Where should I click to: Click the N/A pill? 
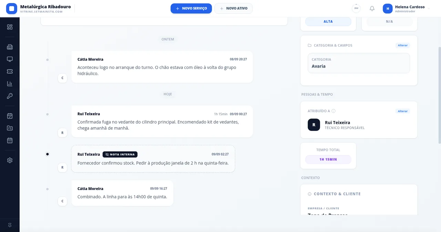coord(389,22)
